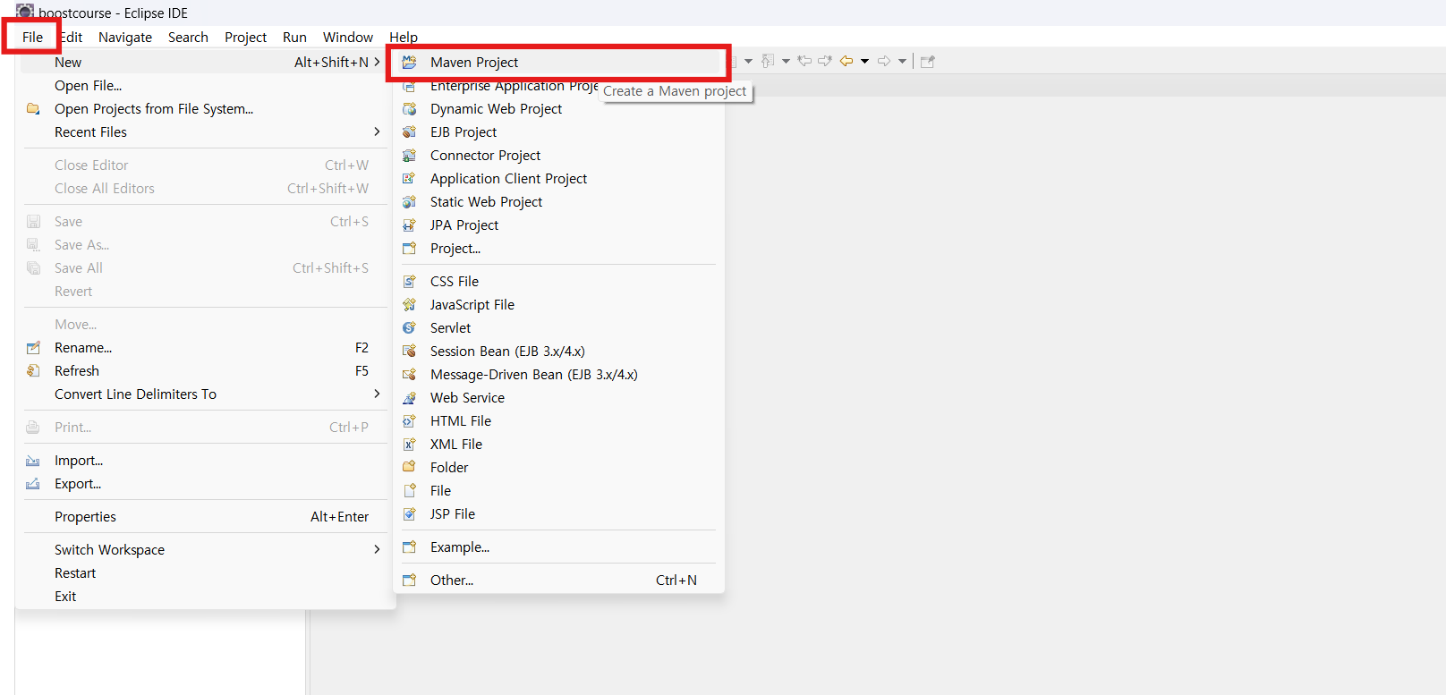Screen dimensions: 1446x695
Task: Select Enterprise Application Project entry
Action: pyautogui.click(x=558, y=86)
